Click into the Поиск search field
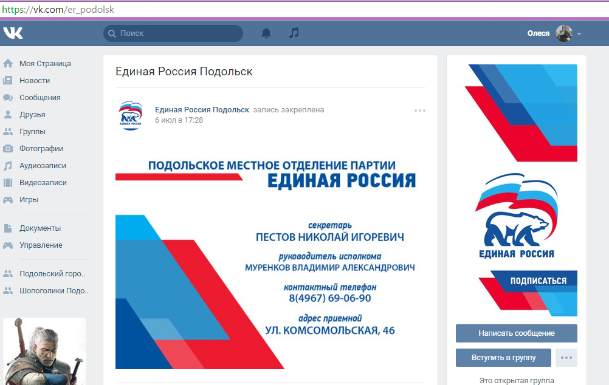The width and height of the screenshot is (609, 385). coord(176,33)
